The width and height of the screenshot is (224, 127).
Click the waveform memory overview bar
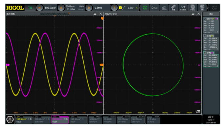click(55, 14)
